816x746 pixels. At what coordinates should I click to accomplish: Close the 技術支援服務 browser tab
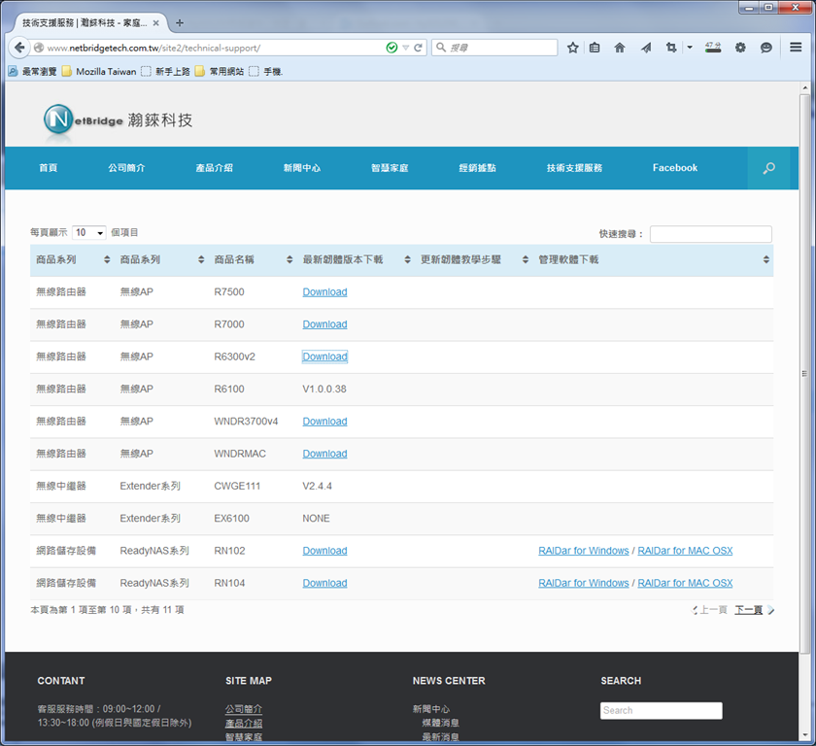click(155, 23)
